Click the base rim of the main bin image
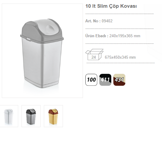This screenshot has height=145, width=162. tap(41, 83)
